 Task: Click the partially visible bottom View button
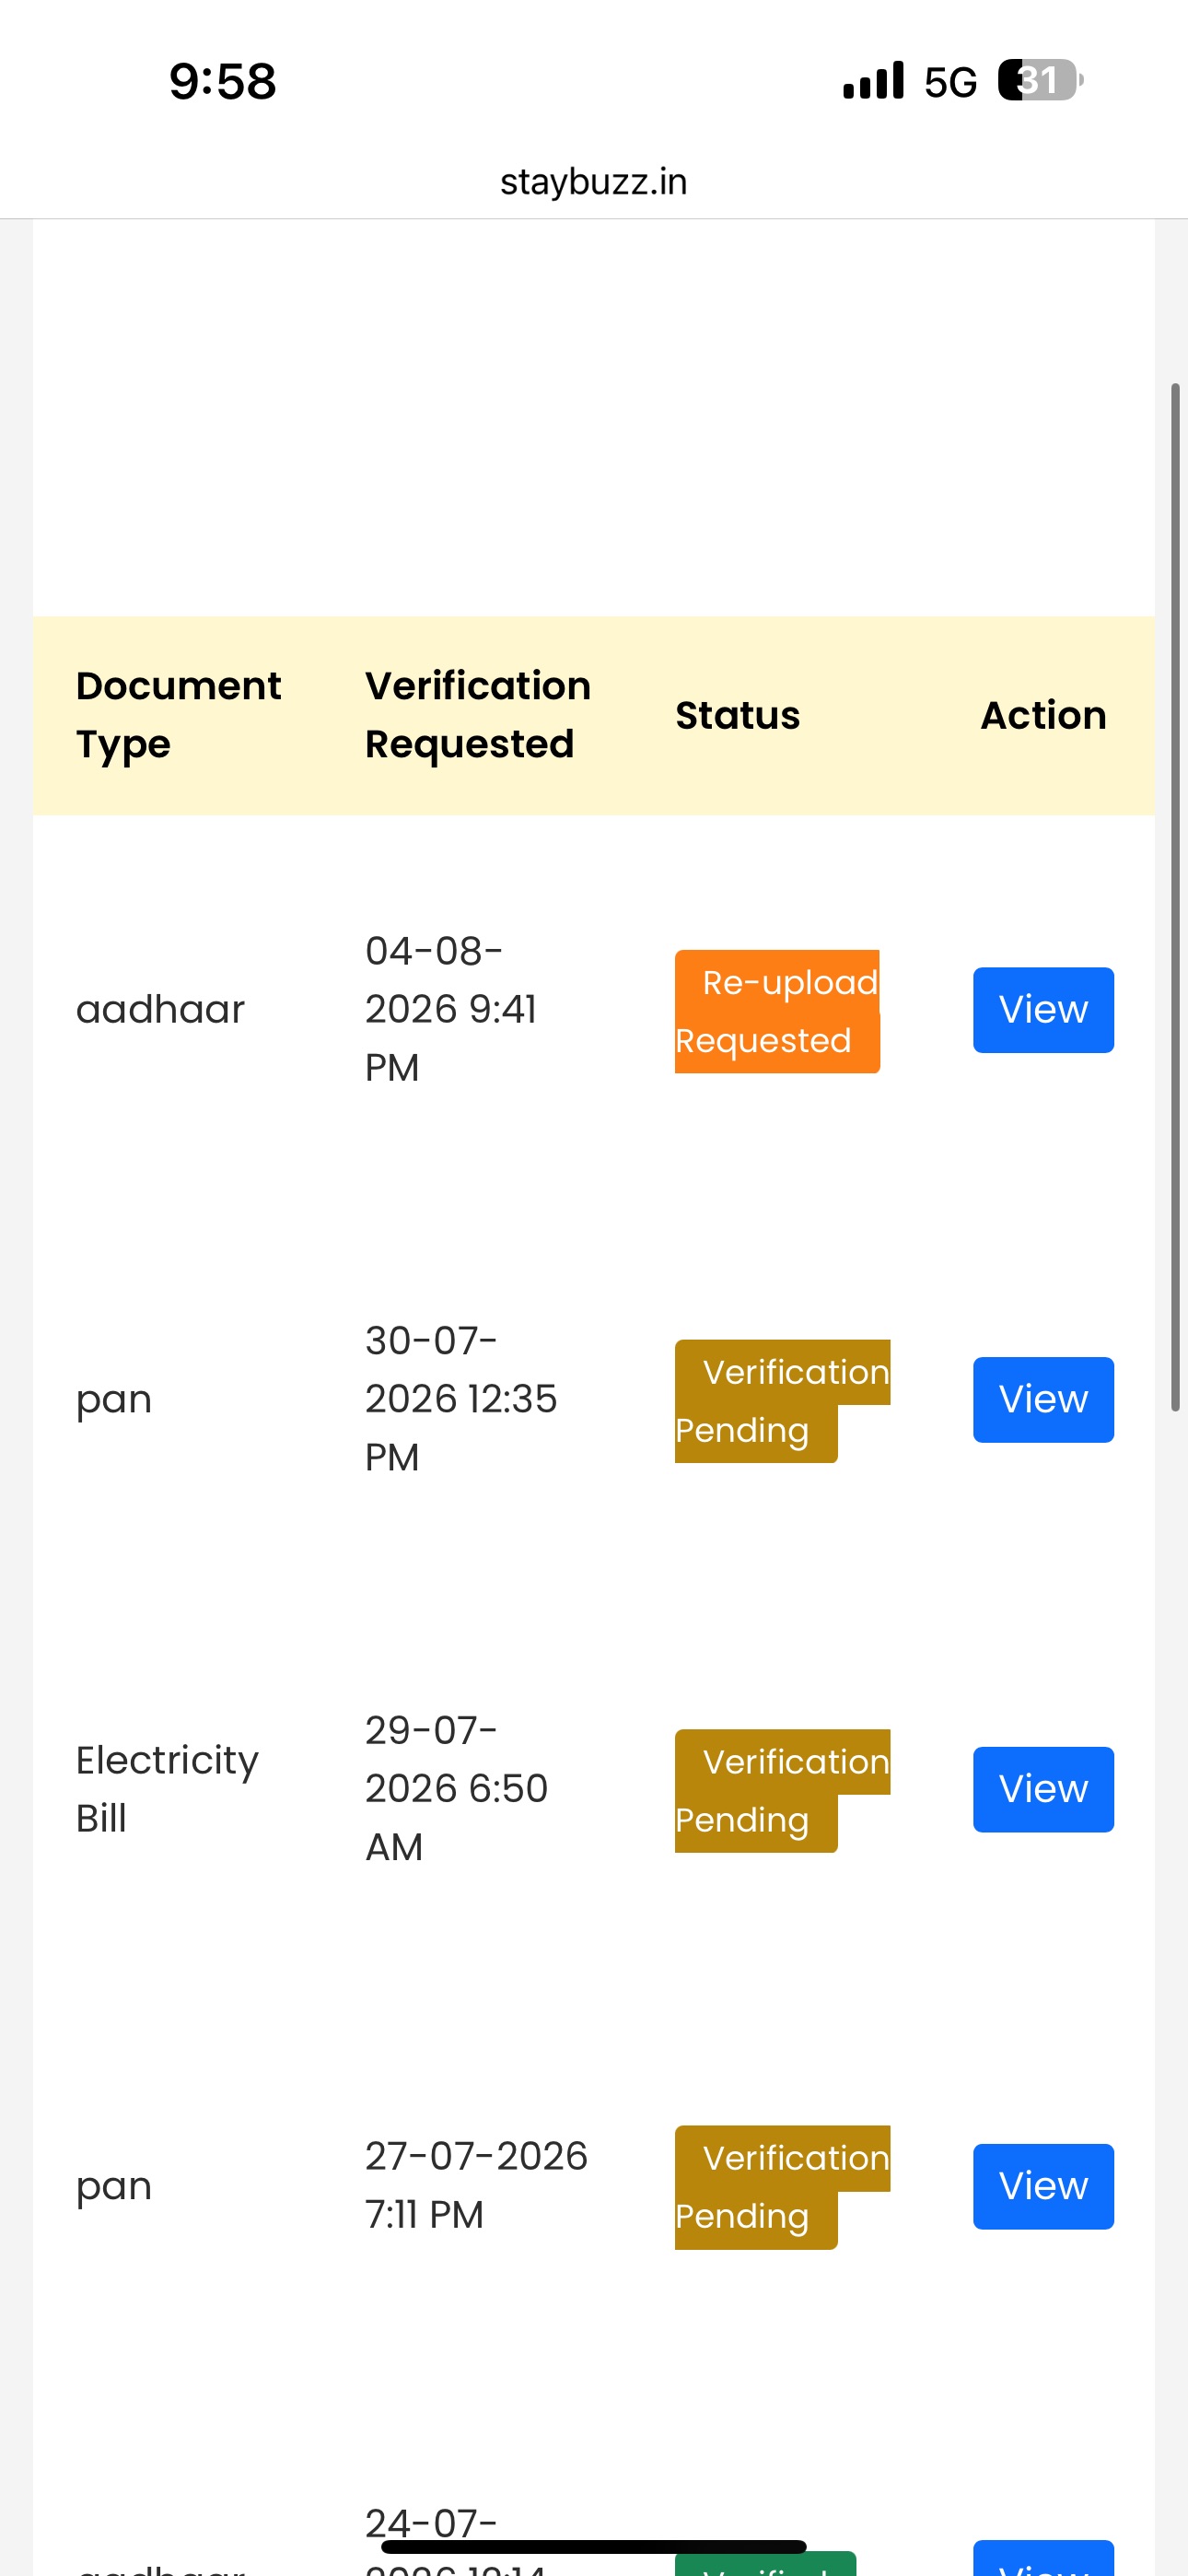[x=1043, y=2559]
